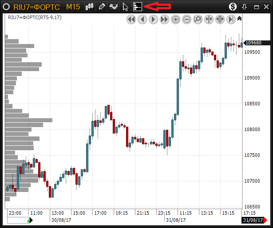The height and width of the screenshot is (228, 273).
Task: Open the indicators icon in title bar
Action: pyautogui.click(x=114, y=7)
